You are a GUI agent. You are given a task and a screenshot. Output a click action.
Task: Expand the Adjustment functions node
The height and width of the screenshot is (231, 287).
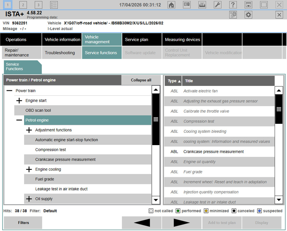[x=29, y=130]
